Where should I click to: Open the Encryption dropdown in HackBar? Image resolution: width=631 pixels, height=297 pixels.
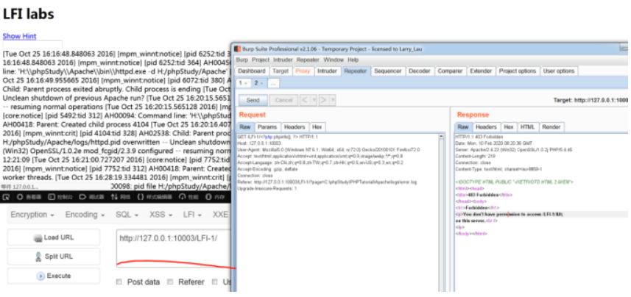click(32, 215)
